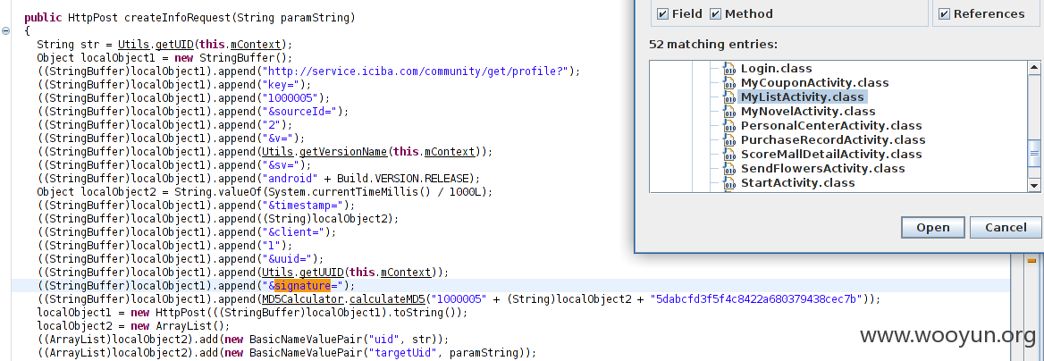This screenshot has width=1044, height=361.
Task: Follow the getVersionName method link
Action: [x=343, y=152]
